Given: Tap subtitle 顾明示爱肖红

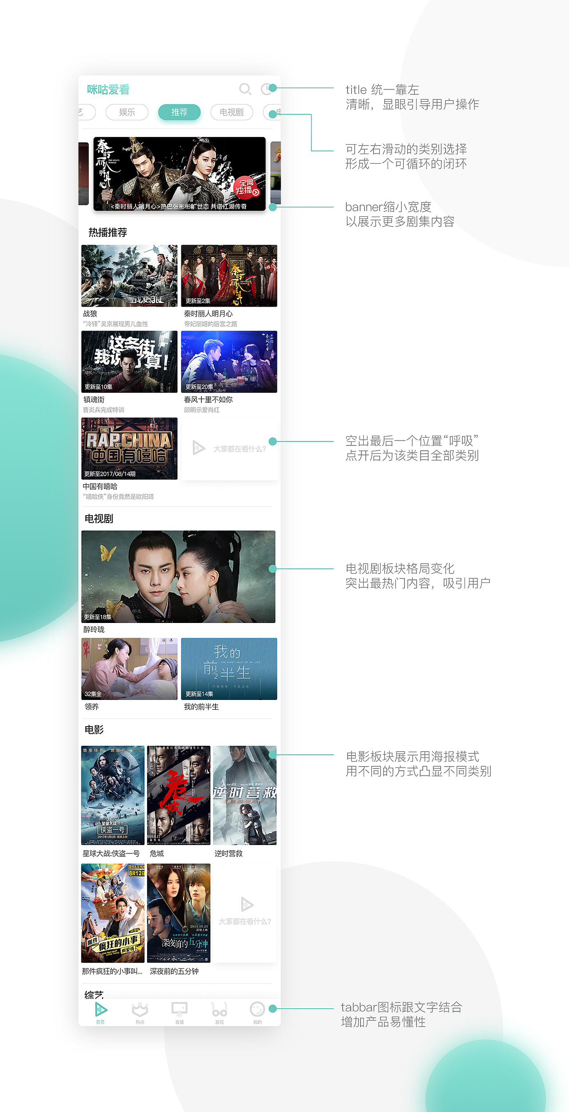Looking at the screenshot, I should point(202,410).
